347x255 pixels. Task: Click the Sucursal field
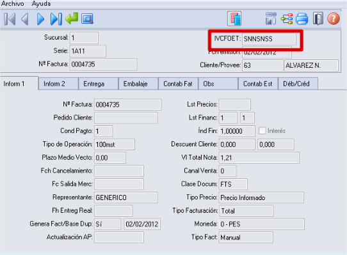tap(84, 38)
